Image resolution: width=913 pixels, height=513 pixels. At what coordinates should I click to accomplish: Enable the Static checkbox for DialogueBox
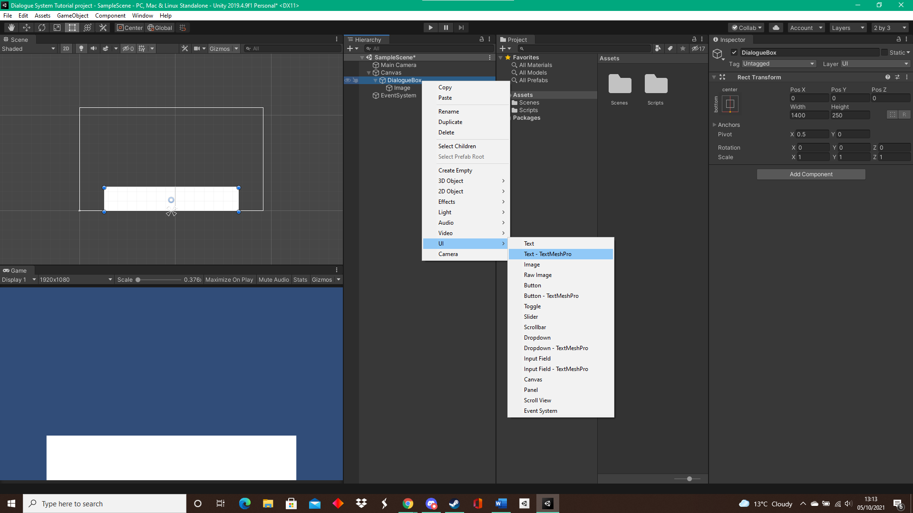[885, 52]
